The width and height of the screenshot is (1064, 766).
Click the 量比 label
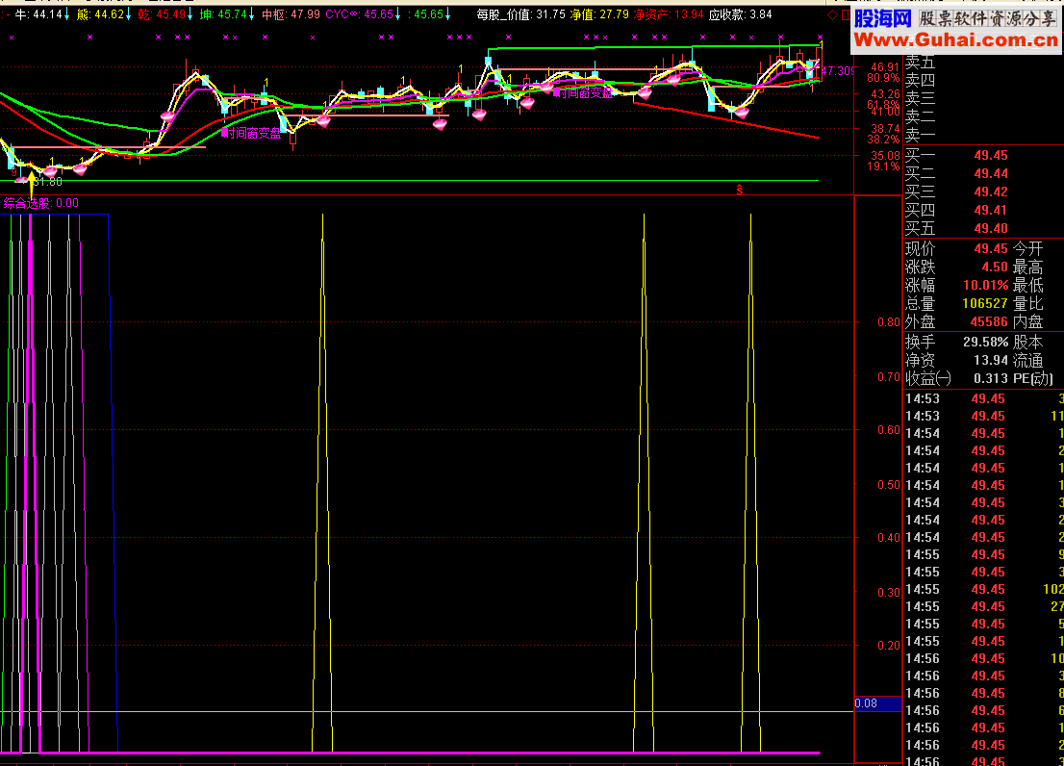pyautogui.click(x=1028, y=303)
